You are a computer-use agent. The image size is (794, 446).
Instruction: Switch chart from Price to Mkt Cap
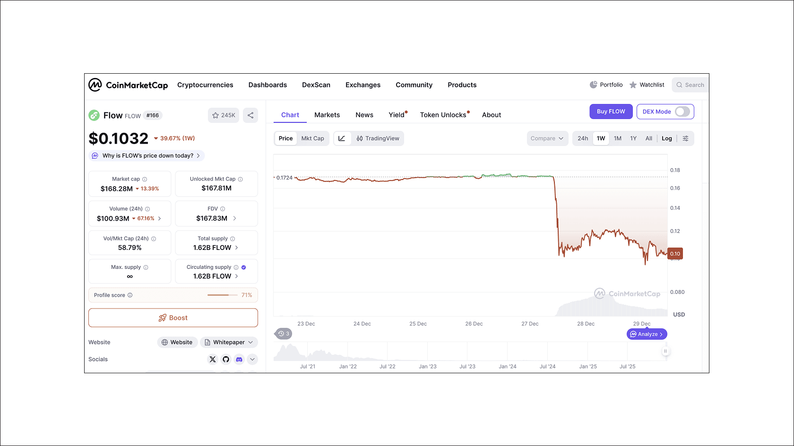coord(312,138)
